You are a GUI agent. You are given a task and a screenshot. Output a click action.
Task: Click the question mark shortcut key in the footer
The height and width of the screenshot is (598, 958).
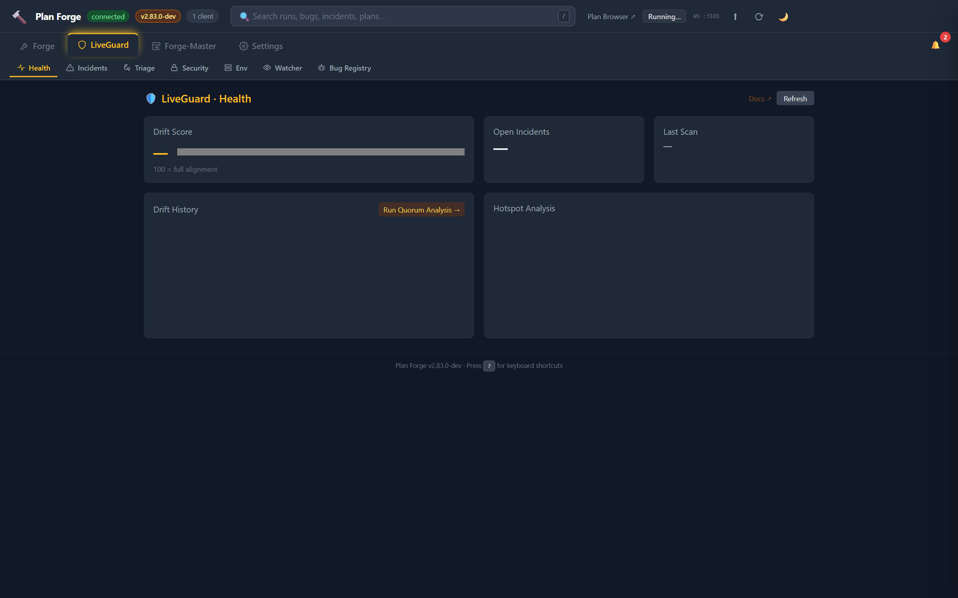[x=489, y=366]
